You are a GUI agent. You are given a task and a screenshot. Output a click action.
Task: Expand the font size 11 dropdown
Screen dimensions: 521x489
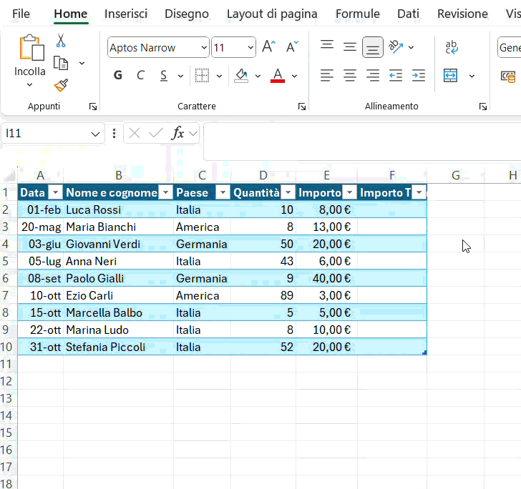250,48
